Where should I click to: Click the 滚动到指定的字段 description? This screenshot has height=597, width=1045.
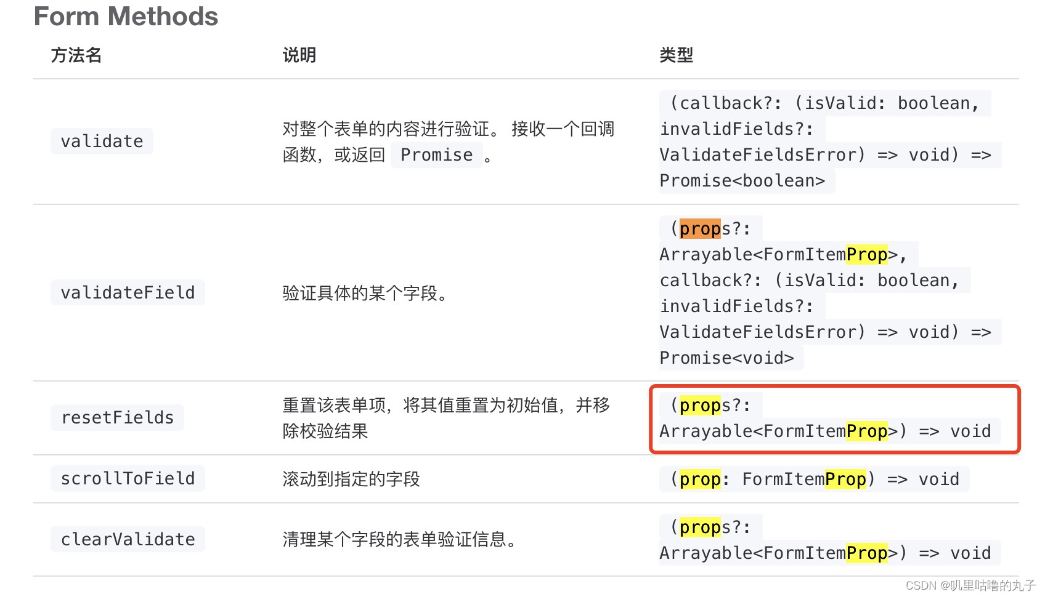(x=351, y=479)
